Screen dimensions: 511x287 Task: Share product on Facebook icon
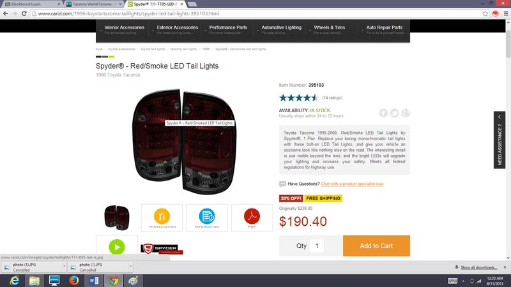pos(383,113)
